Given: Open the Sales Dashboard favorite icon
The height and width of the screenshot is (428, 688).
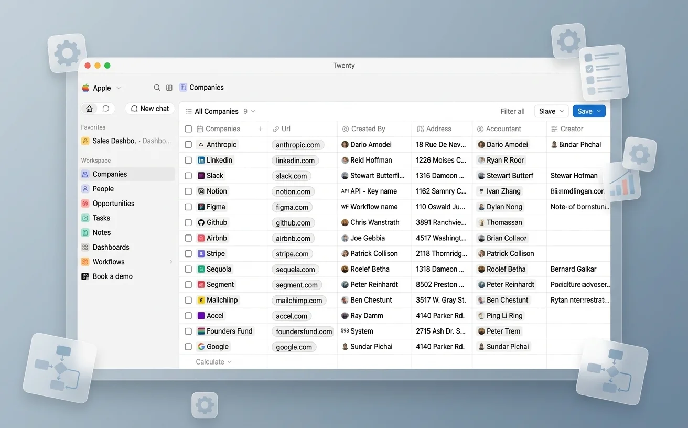Looking at the screenshot, I should (85, 141).
